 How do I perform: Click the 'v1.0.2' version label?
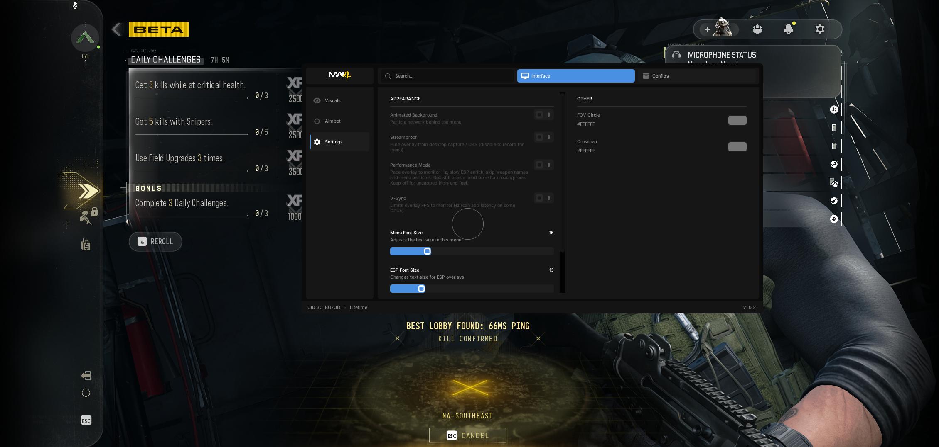click(749, 307)
